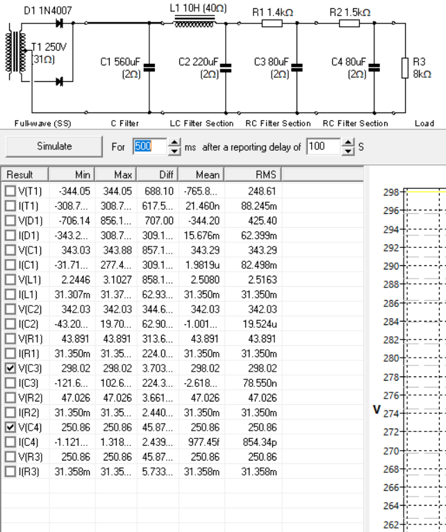Sort by the Result column header
The height and width of the screenshot is (532, 446).
[25, 174]
